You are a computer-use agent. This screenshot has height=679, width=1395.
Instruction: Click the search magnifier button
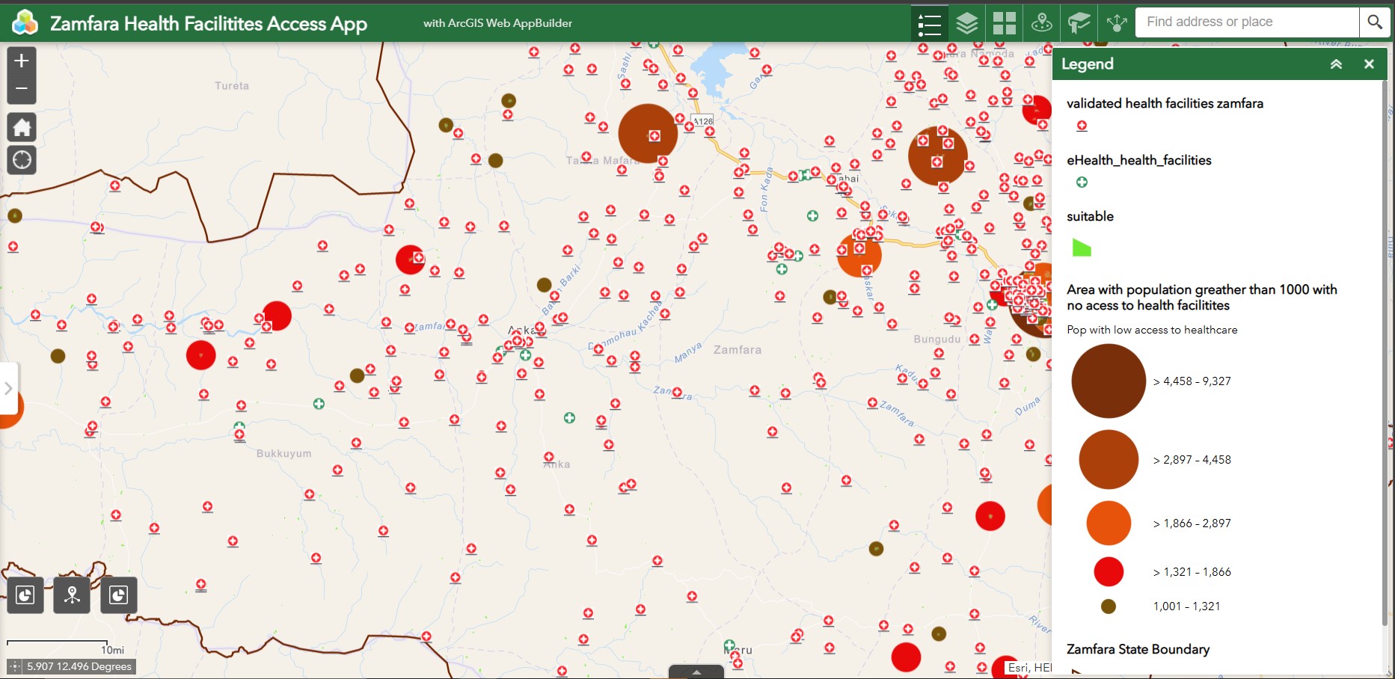point(1375,22)
